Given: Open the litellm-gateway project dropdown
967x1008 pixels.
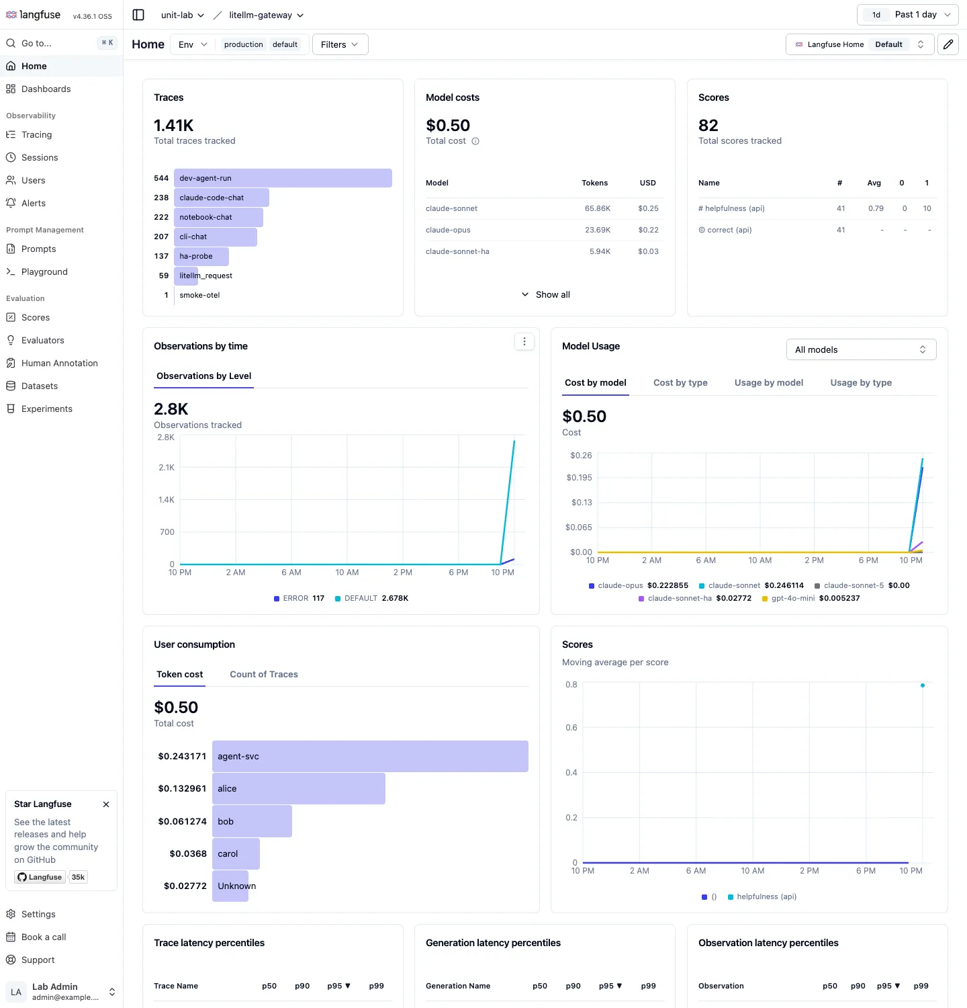Looking at the screenshot, I should (267, 15).
